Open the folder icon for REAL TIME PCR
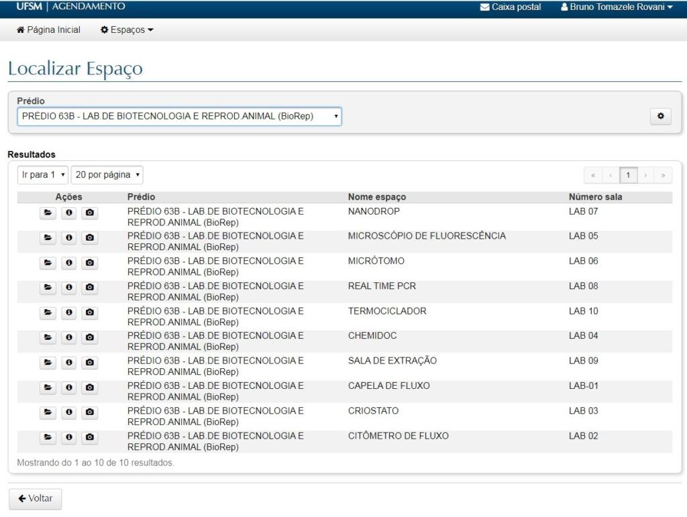 [x=47, y=288]
